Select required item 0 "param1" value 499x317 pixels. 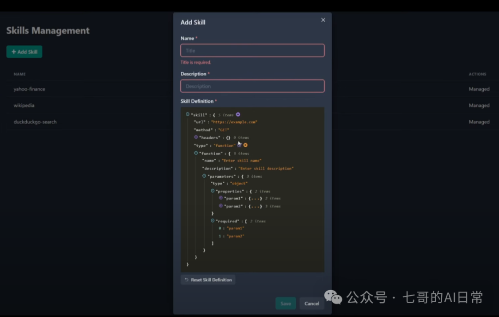click(236, 229)
